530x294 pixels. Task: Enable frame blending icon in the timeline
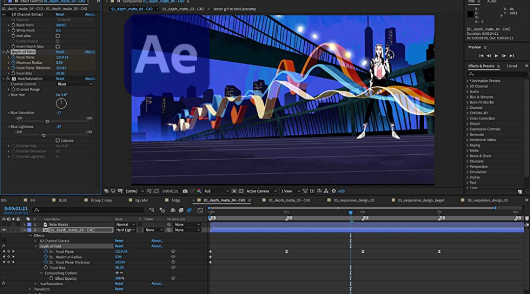[x=181, y=210]
